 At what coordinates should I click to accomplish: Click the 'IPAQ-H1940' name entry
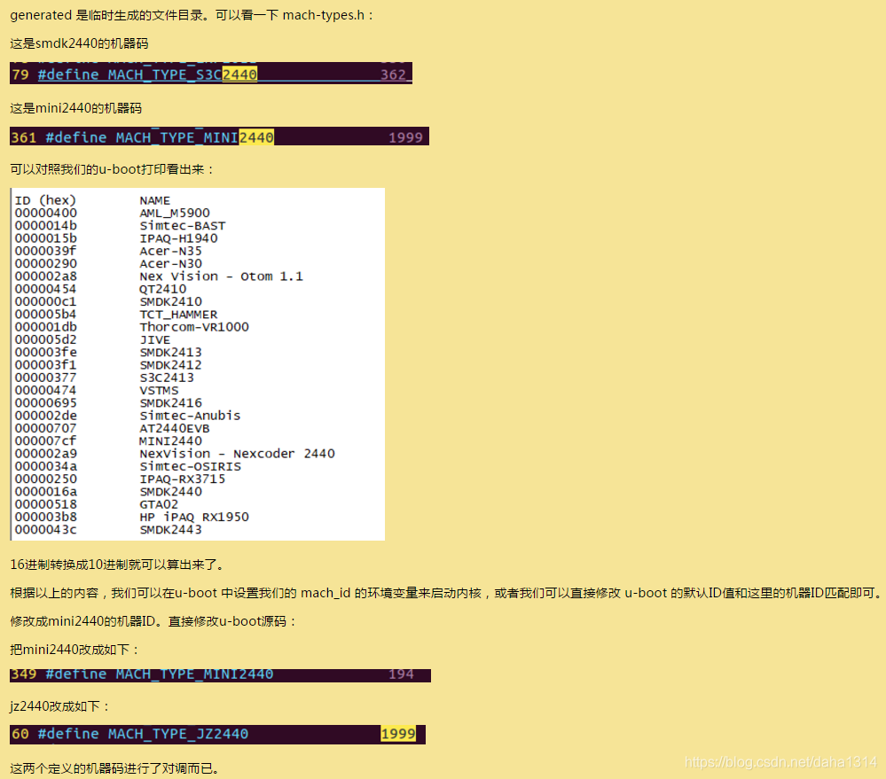tap(178, 238)
